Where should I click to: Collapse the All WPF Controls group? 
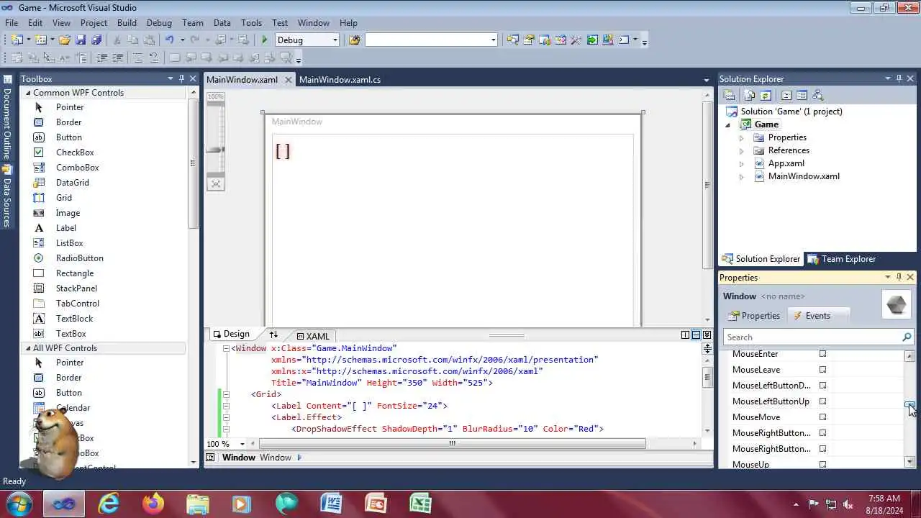pos(28,348)
